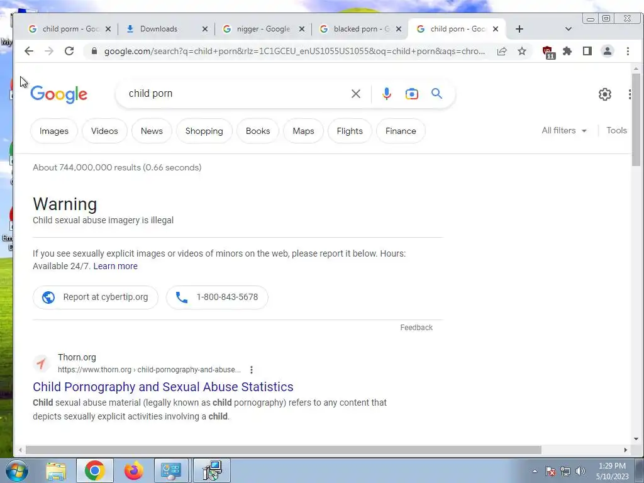This screenshot has height=483, width=644.
Task: Open the Extensions puzzle piece menu
Action: (x=567, y=51)
